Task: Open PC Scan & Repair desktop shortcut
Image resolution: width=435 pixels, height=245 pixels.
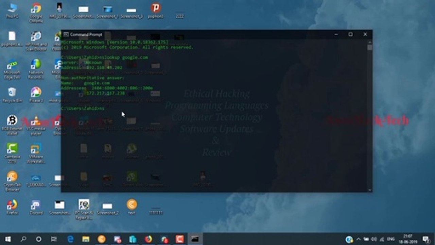Action: tap(84, 209)
